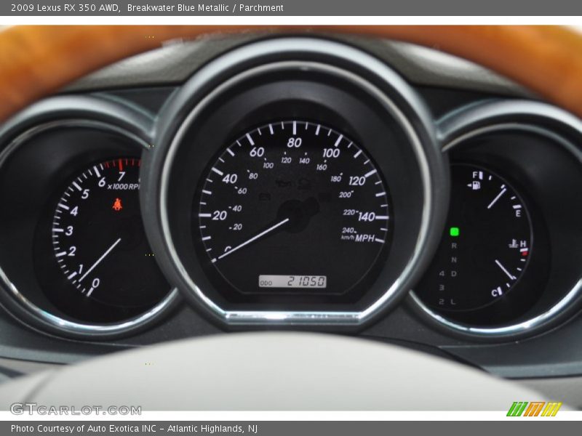
Task: Click the 7 on the tachometer
Action: (121, 176)
